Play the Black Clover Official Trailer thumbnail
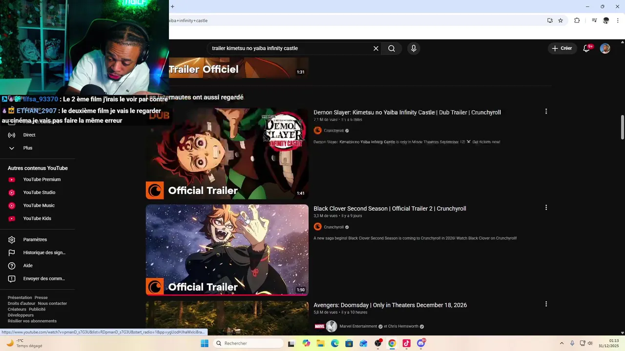 point(227,250)
